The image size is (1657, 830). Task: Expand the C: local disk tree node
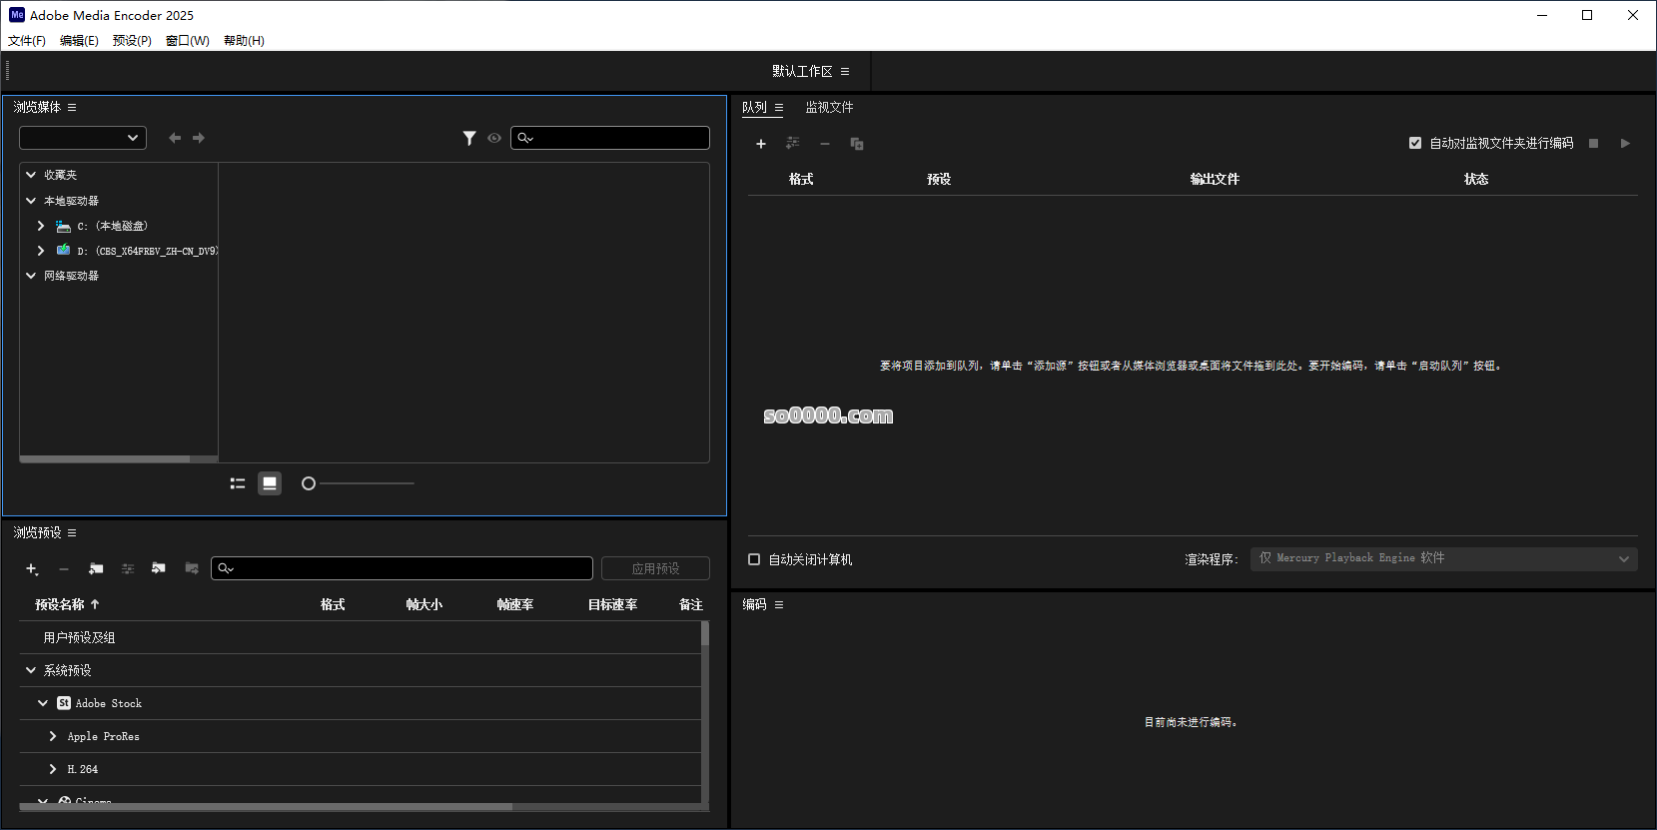pyautogui.click(x=41, y=226)
